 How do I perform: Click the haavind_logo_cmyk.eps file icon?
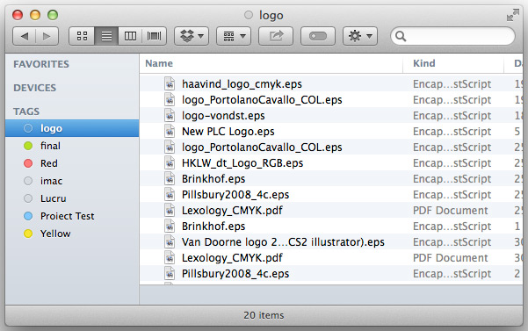pos(170,83)
